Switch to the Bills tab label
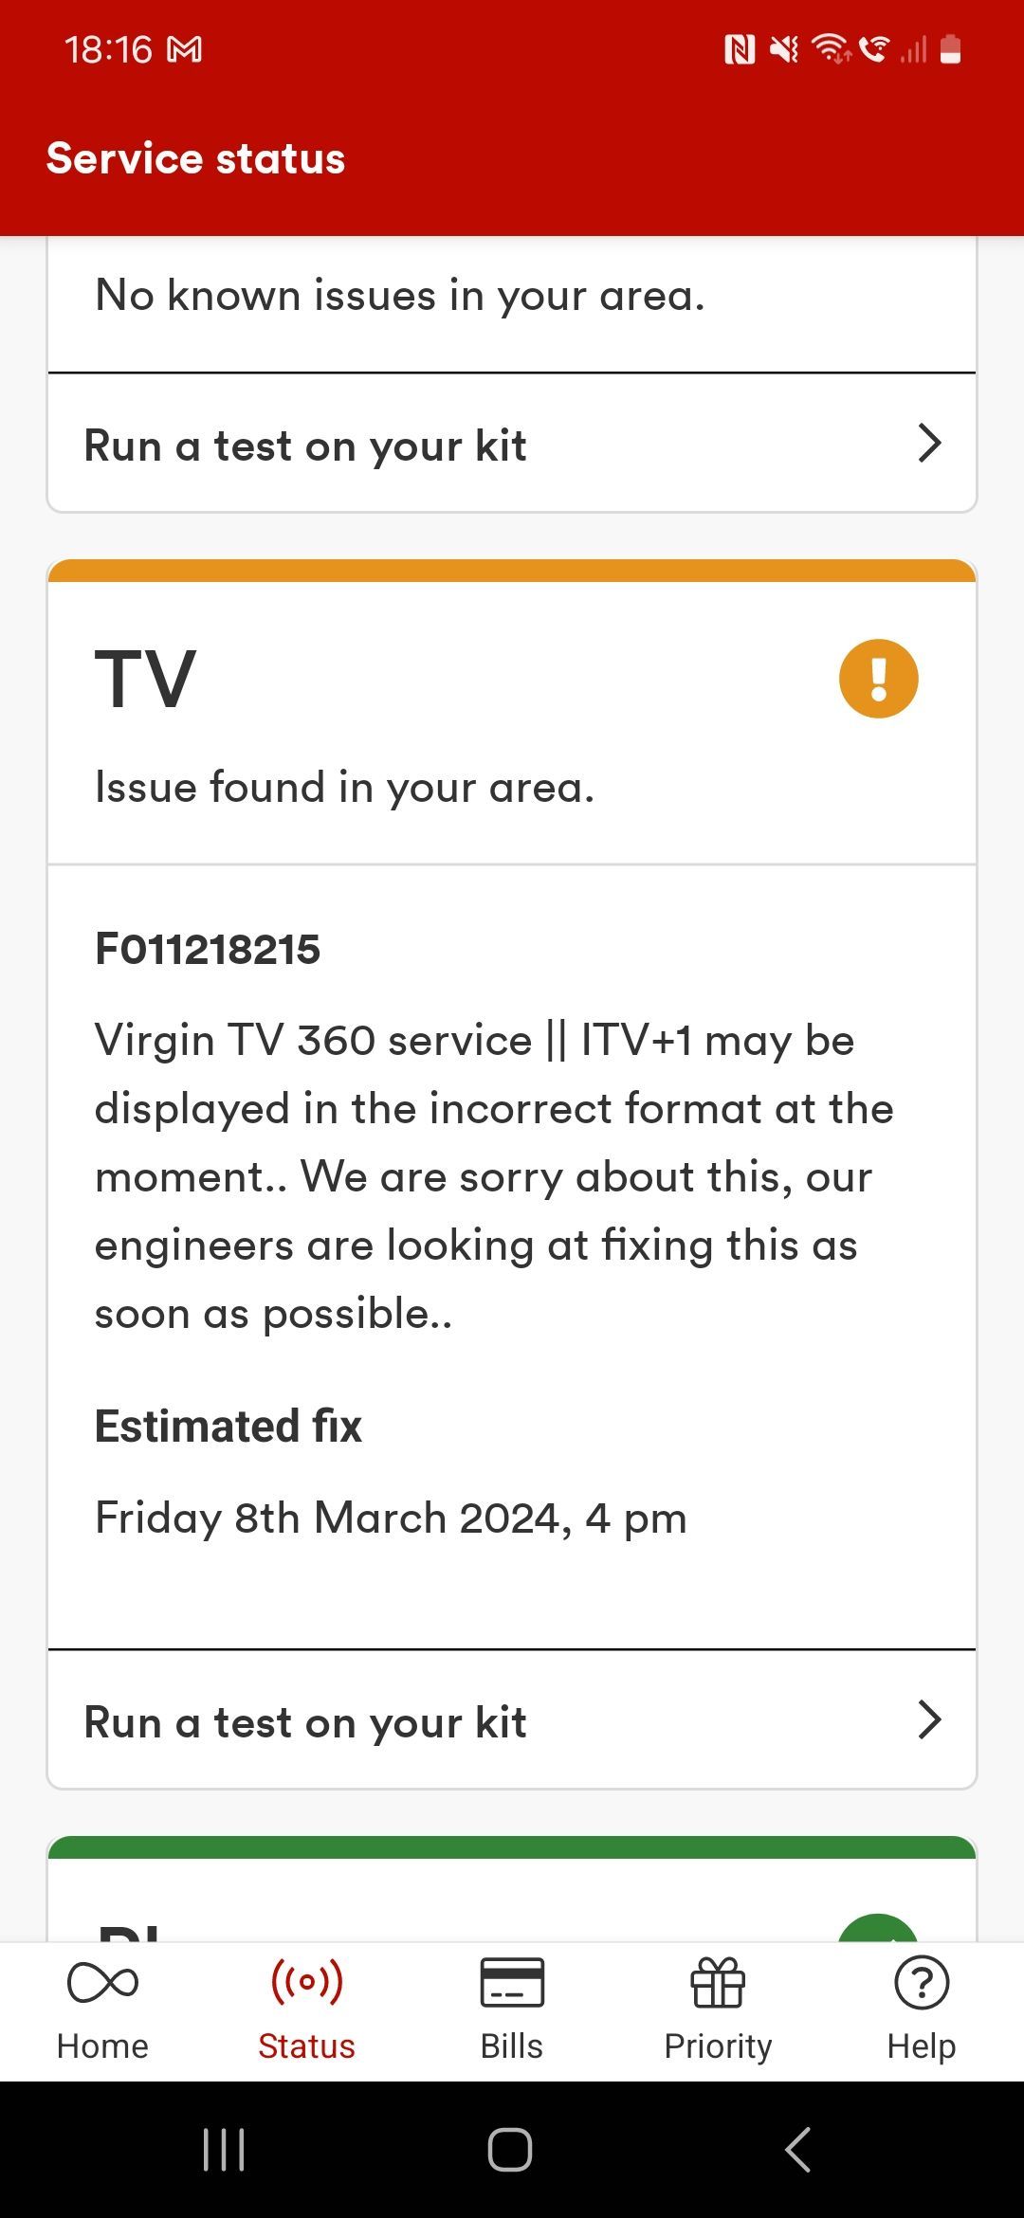The height and width of the screenshot is (2218, 1024). [512, 2046]
